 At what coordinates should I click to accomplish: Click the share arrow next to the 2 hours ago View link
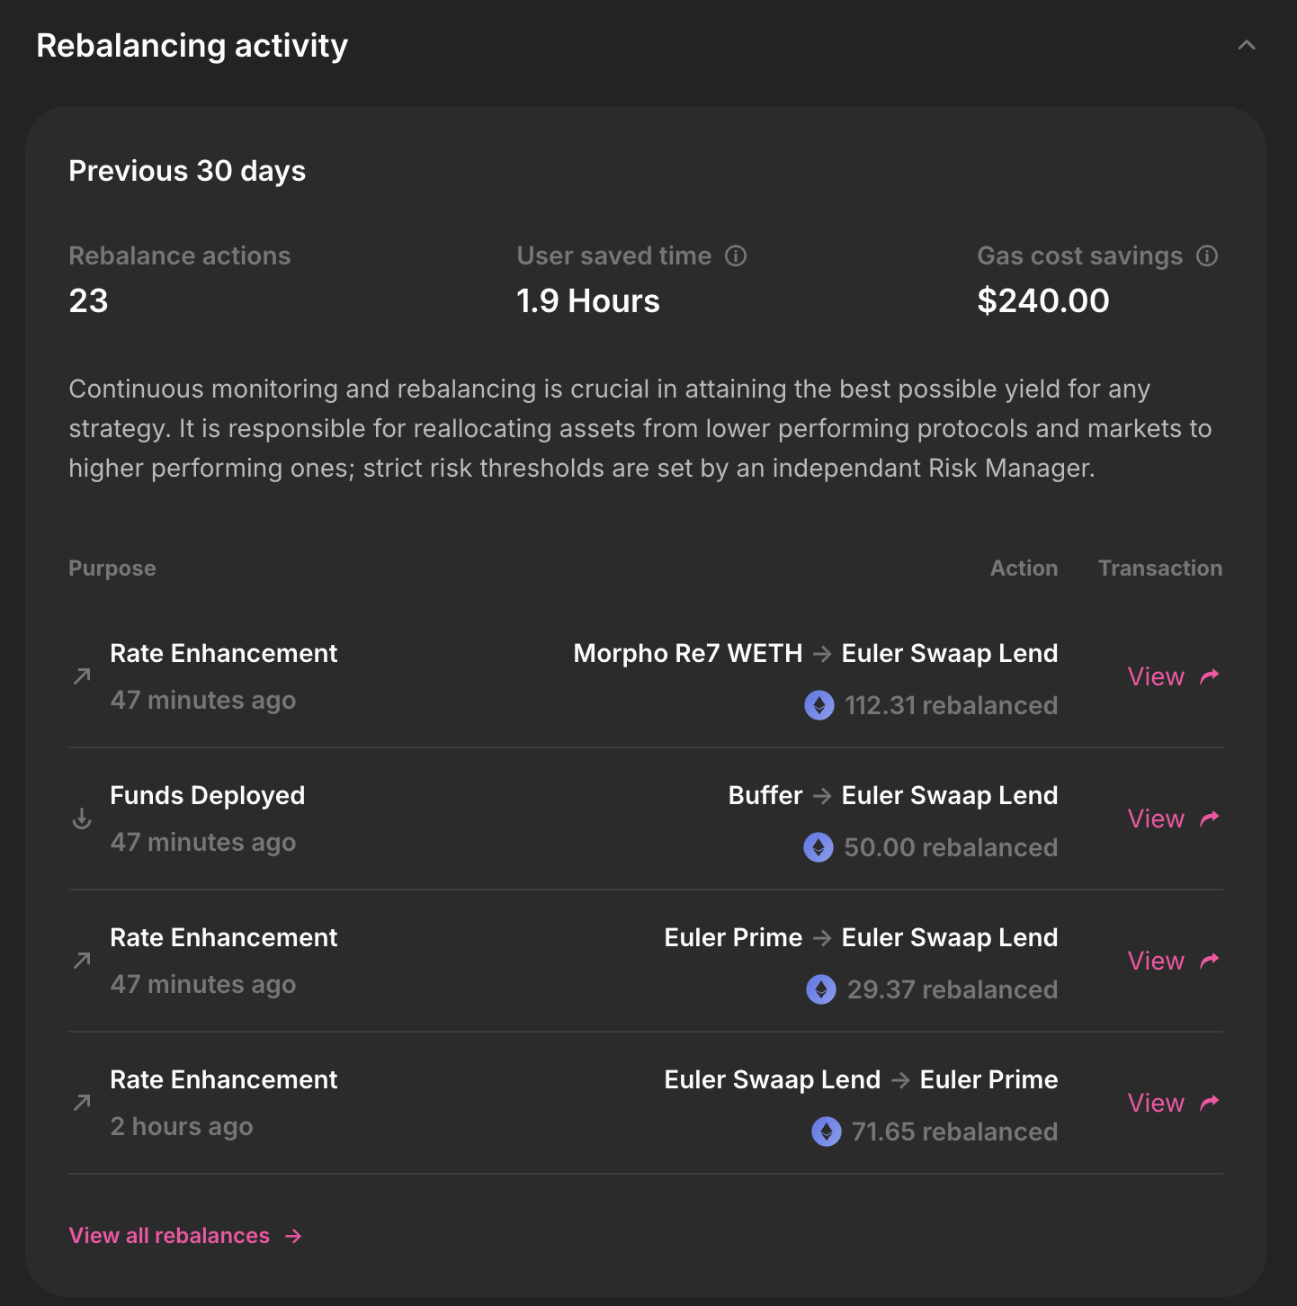(x=1210, y=1102)
